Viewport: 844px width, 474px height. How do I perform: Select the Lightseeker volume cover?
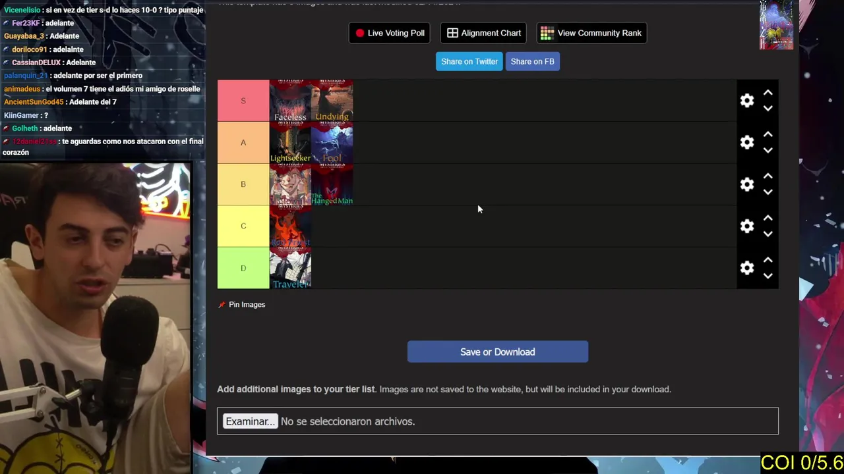pos(290,142)
